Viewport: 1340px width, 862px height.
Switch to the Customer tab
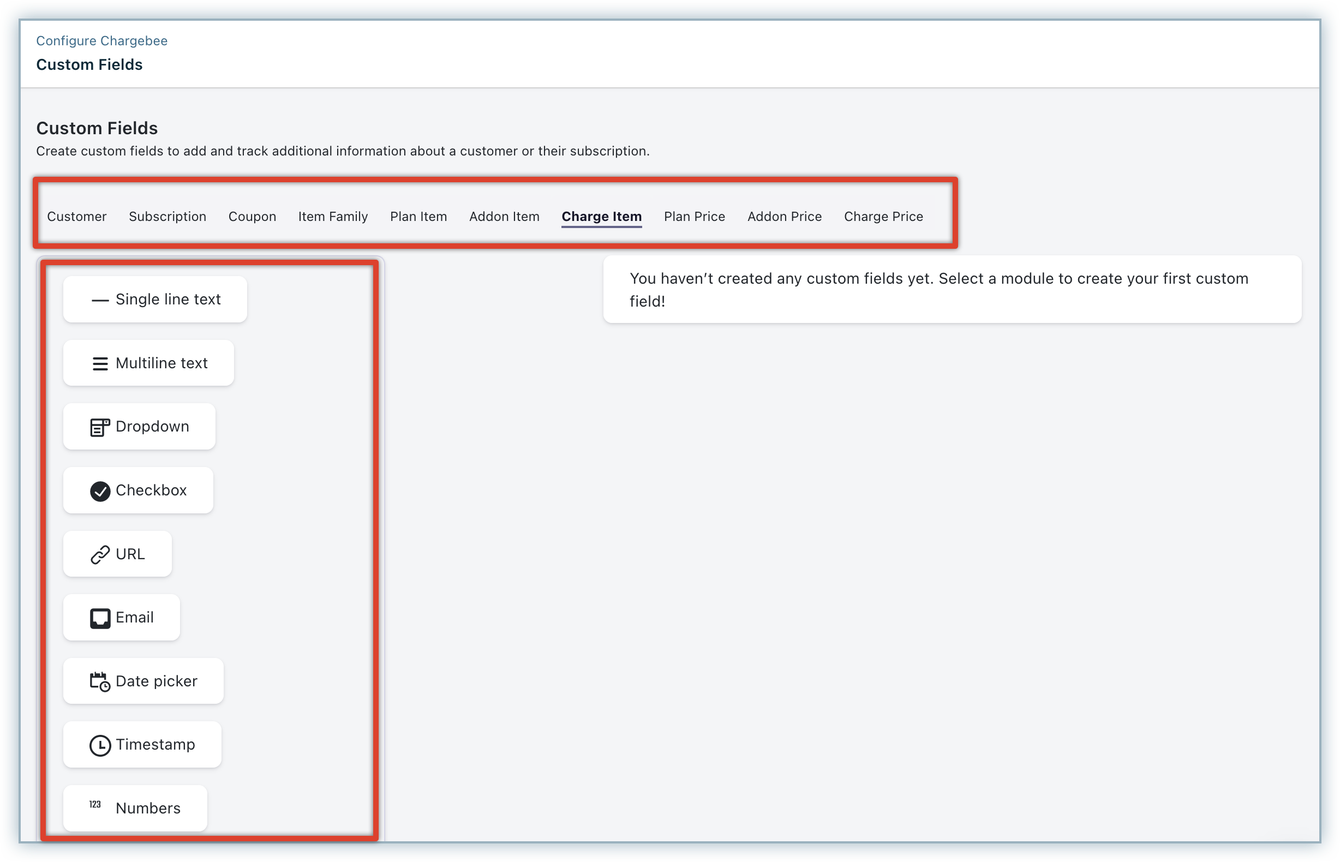click(x=77, y=217)
